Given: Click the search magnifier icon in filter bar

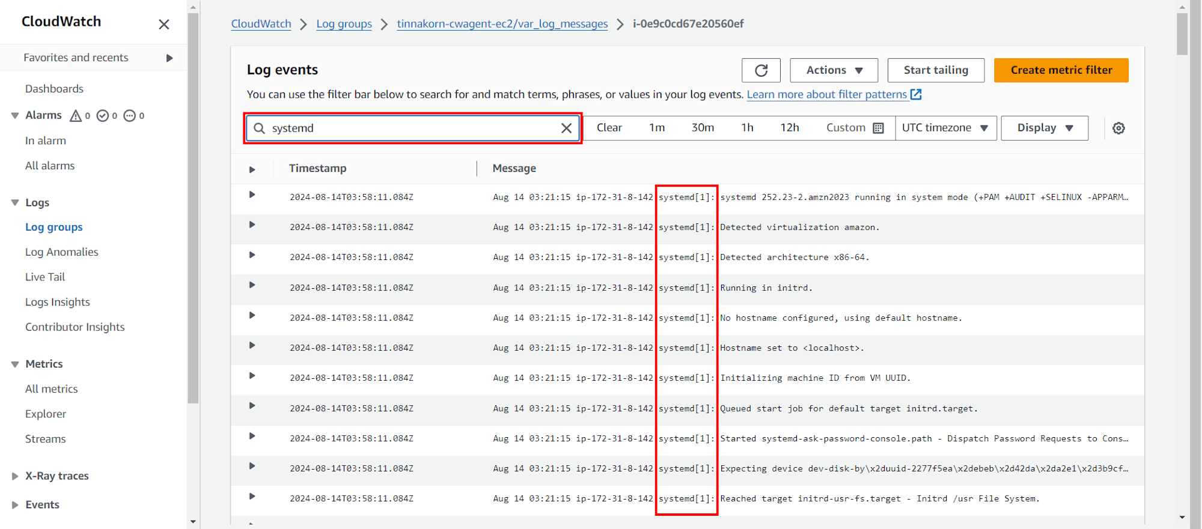Looking at the screenshot, I should [x=259, y=128].
